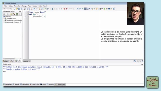Close the Explorateur de fichiers panel
The image size is (161, 91).
21,11
